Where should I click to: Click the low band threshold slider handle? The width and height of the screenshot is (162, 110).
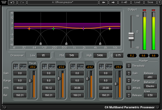coord(30,81)
